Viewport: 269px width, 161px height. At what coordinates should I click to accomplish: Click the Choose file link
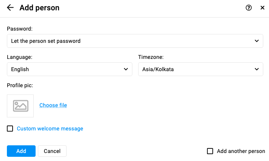click(x=53, y=105)
